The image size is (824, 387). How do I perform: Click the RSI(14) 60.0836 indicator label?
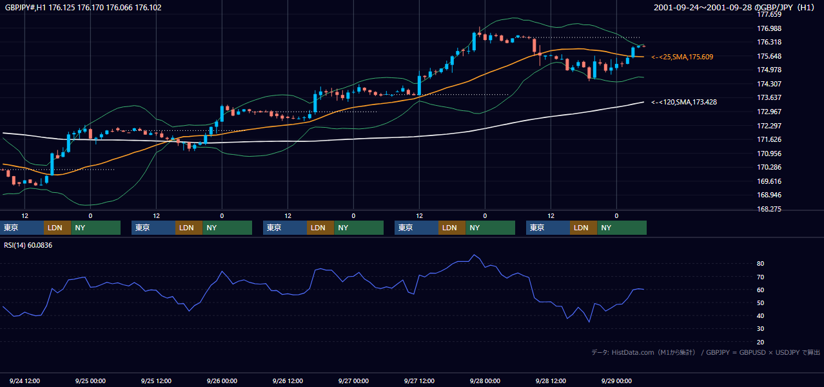click(x=28, y=245)
